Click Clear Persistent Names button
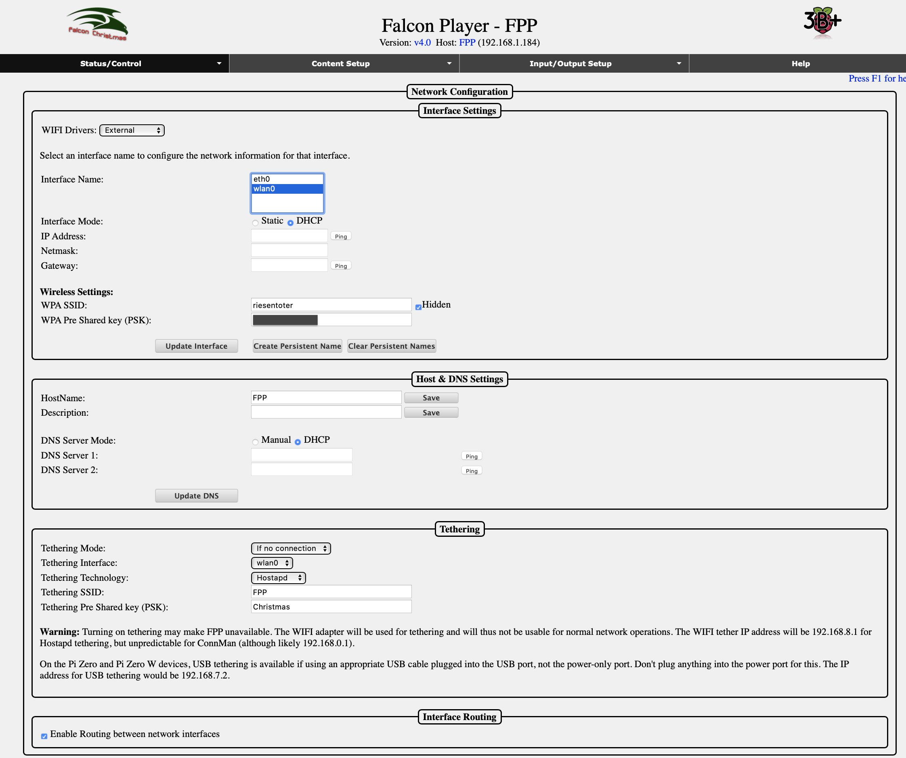 pos(391,346)
